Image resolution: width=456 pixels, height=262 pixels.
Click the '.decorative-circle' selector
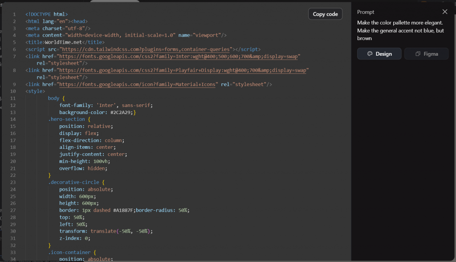point(73,182)
